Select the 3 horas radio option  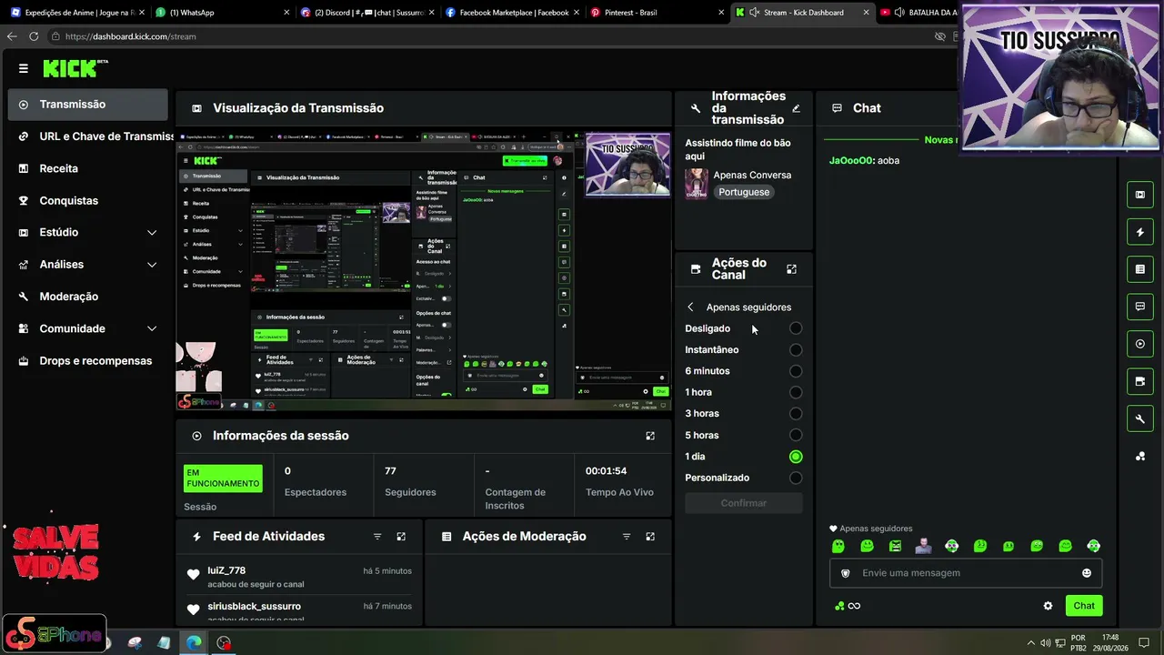(x=796, y=414)
